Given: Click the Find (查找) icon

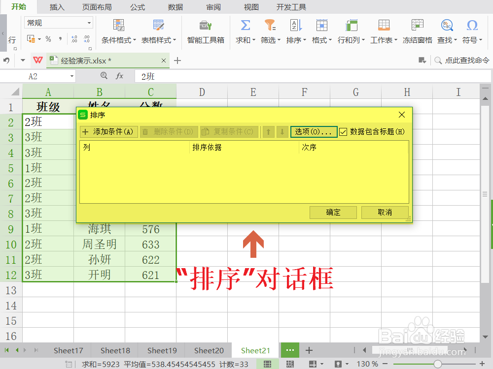Looking at the screenshot, I should pyautogui.click(x=447, y=25).
